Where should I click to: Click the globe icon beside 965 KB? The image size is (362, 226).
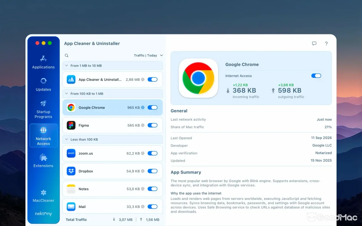pyautogui.click(x=143, y=107)
